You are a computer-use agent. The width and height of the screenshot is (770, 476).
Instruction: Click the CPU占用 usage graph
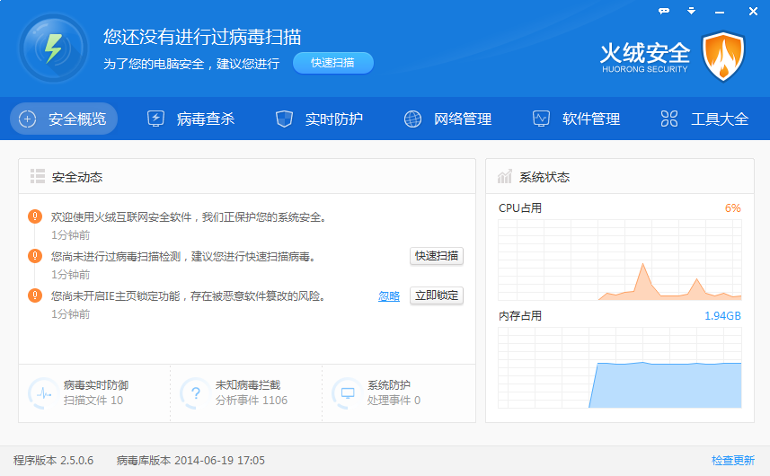[x=620, y=259]
